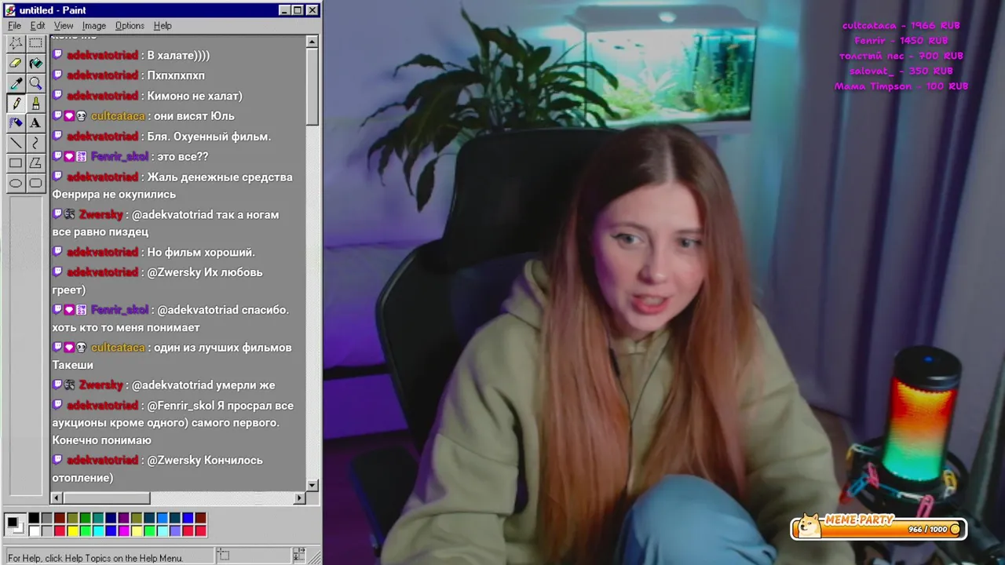Click message 'Бля. Охуенный фильм.'
The width and height of the screenshot is (1005, 565).
[209, 137]
